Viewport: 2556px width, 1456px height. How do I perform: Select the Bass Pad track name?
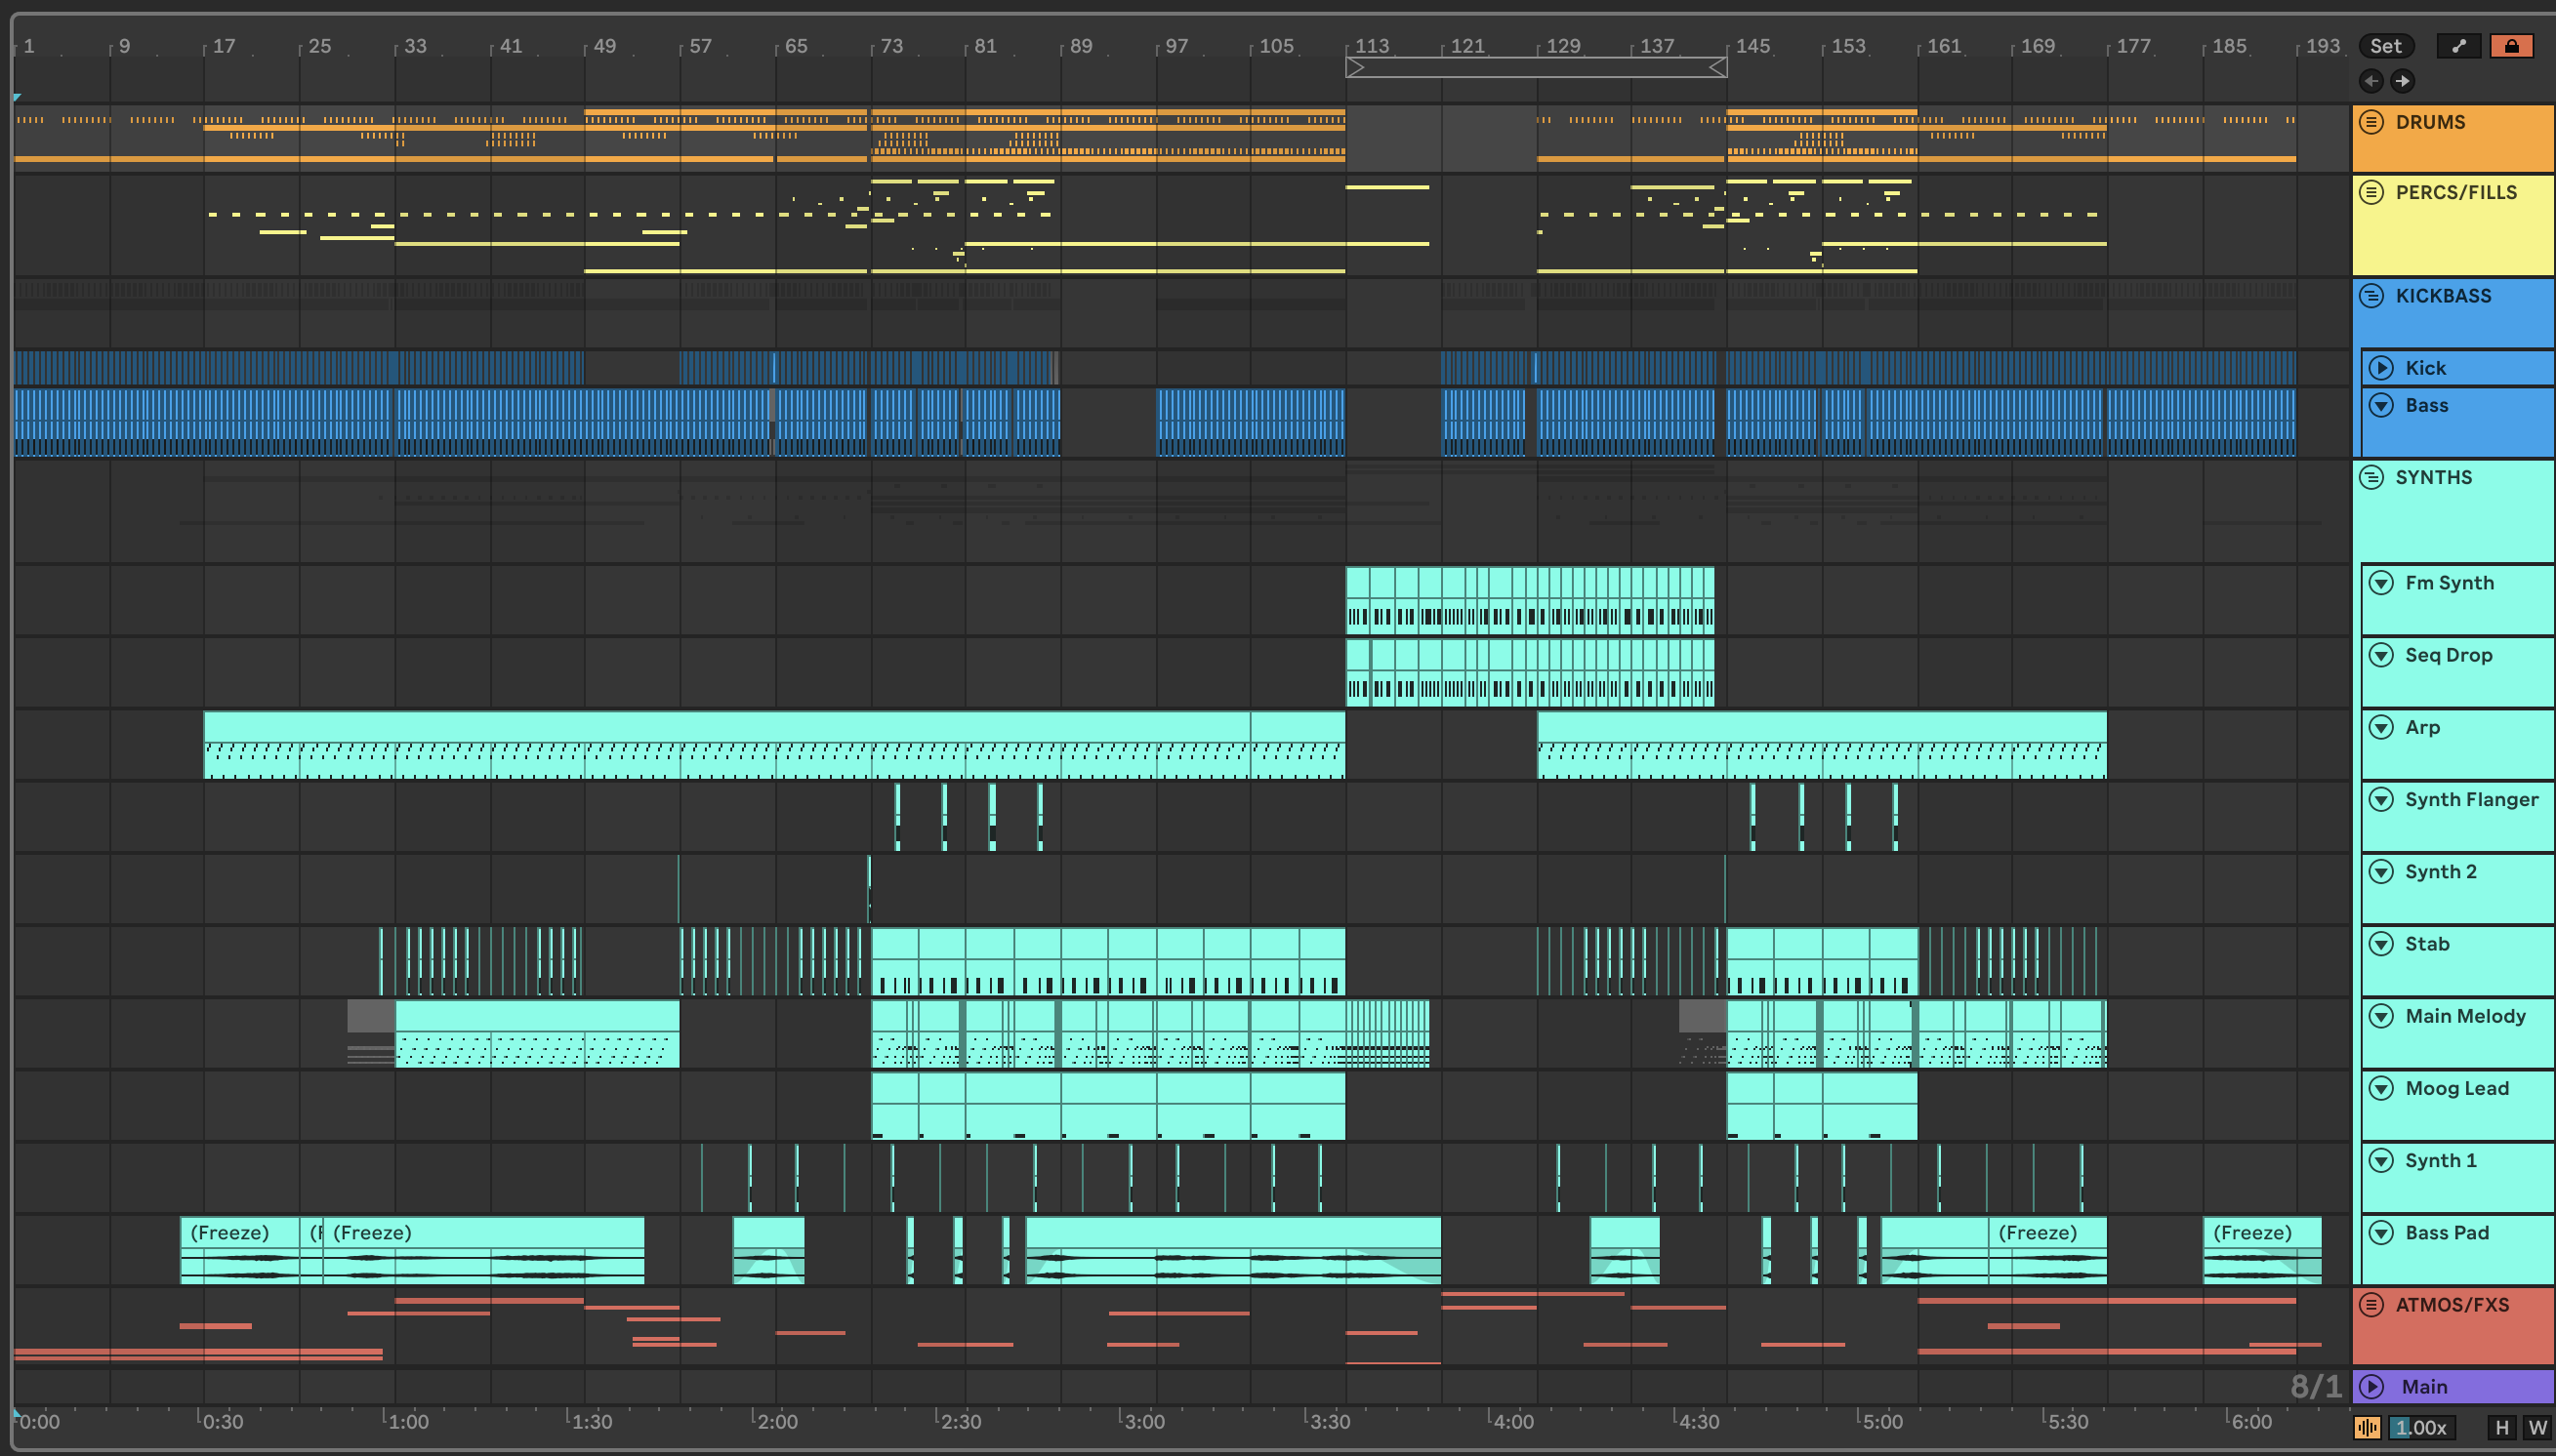coord(2447,1233)
